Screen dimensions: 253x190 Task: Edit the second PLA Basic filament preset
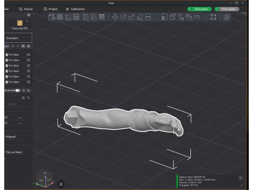(28, 60)
